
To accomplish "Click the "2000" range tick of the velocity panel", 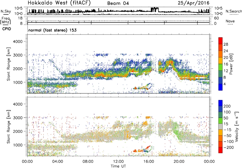I will [x=18, y=131].
